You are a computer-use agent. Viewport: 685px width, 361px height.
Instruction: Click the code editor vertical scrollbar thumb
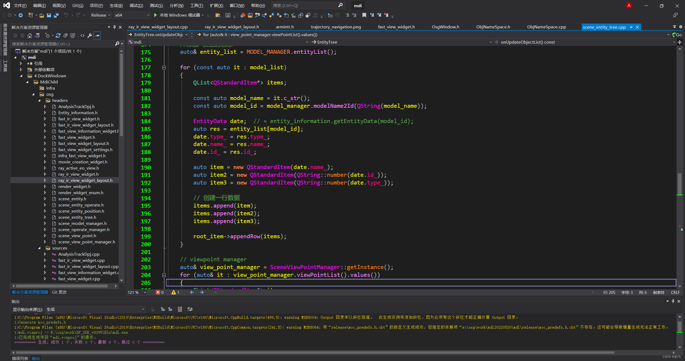680,184
